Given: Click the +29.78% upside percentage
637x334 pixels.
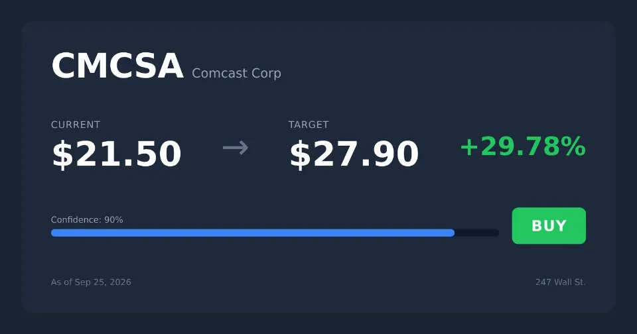Looking at the screenshot, I should pyautogui.click(x=523, y=146).
